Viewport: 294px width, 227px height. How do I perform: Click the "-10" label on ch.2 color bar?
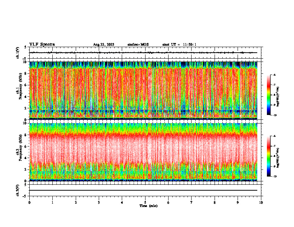(274, 177)
